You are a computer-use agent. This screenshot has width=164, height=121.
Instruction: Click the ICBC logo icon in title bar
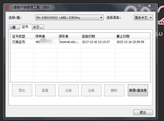pos(8,7)
